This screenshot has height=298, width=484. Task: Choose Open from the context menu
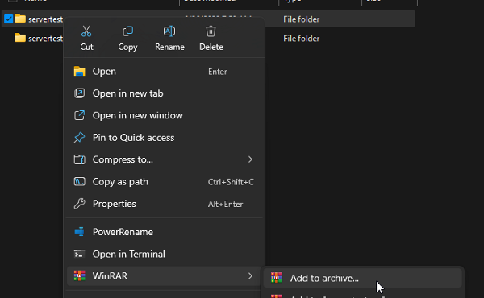164,72
